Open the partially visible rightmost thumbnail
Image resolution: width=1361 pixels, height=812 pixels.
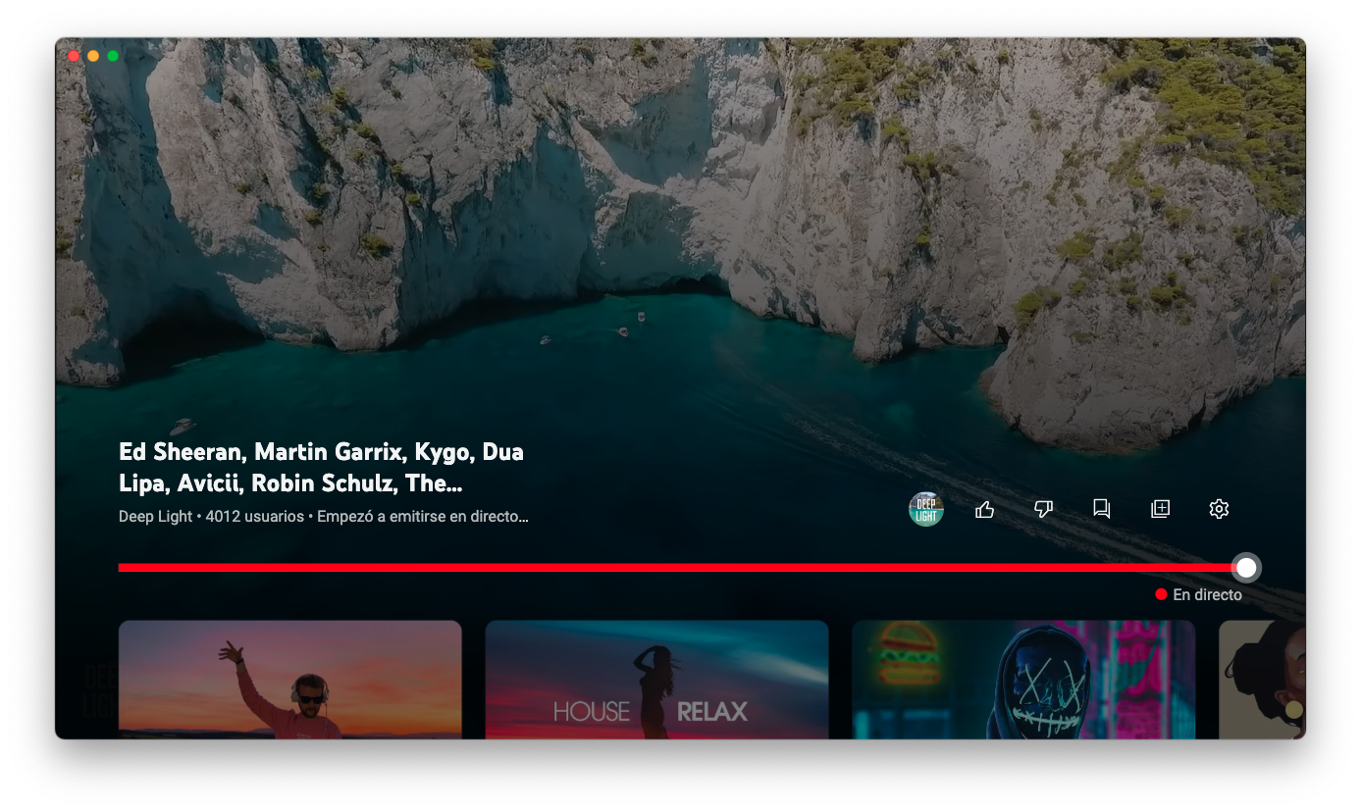[1262, 679]
